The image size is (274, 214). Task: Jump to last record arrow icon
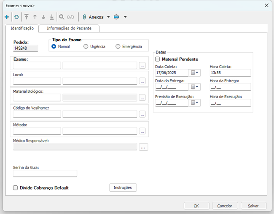point(51,17)
